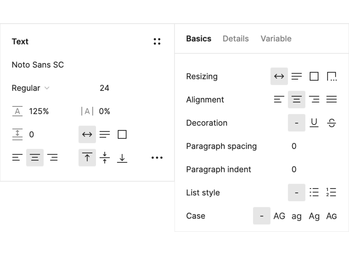The width and height of the screenshot is (349, 255).
Task: Open the Noto Sans SC font picker
Action: 38,65
